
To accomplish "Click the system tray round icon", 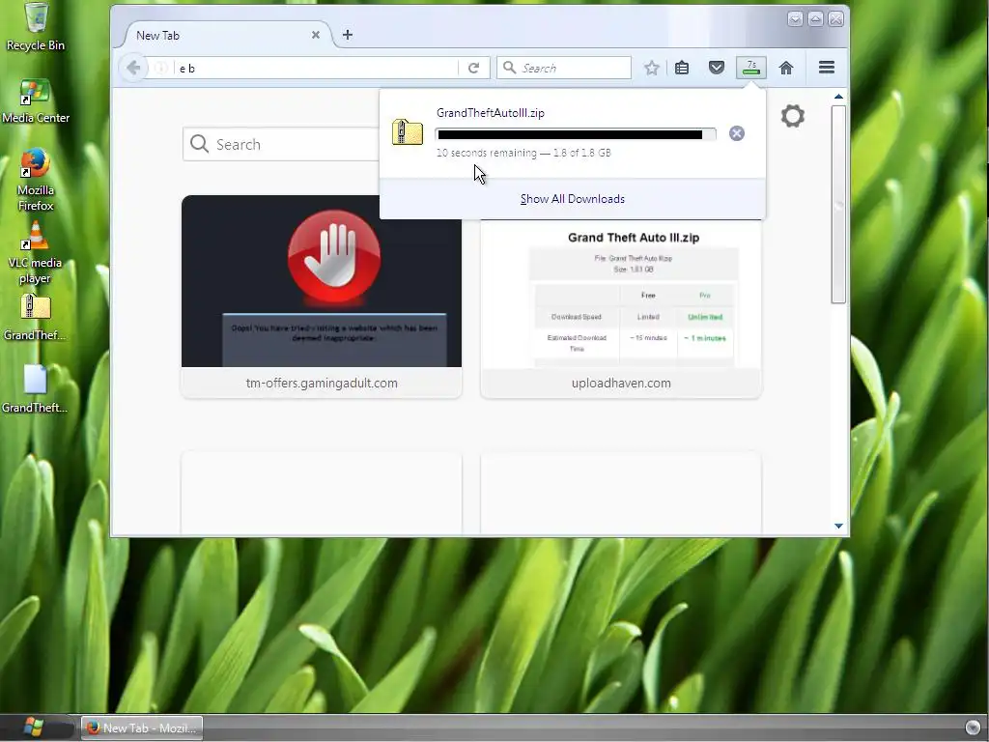I will [x=974, y=728].
